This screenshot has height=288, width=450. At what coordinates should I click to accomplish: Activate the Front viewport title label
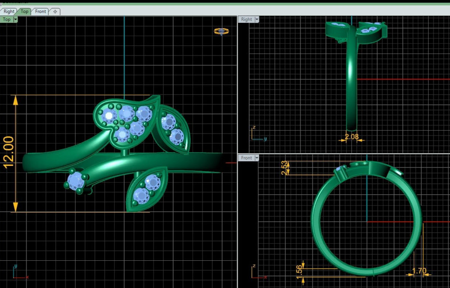(x=246, y=158)
